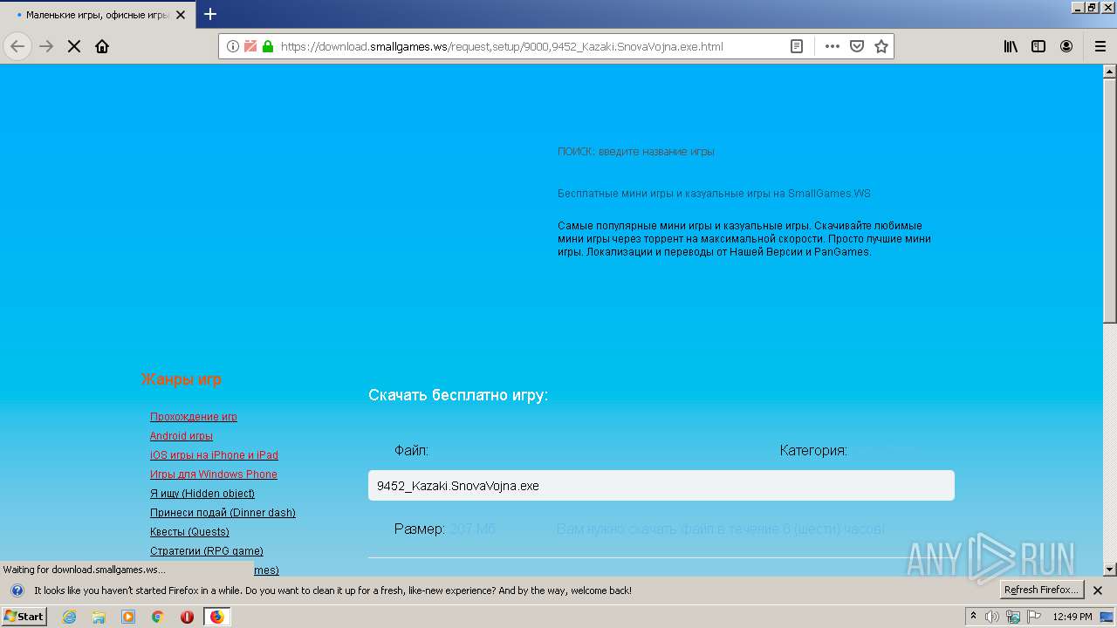Screen dimensions: 1117x628
Task: Open Игры для Windows Phone link
Action: [214, 474]
